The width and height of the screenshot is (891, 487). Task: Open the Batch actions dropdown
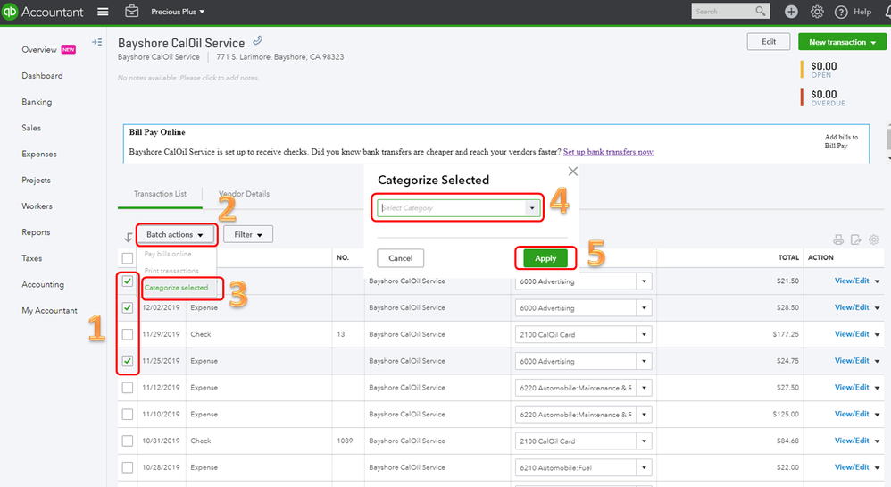(x=176, y=234)
